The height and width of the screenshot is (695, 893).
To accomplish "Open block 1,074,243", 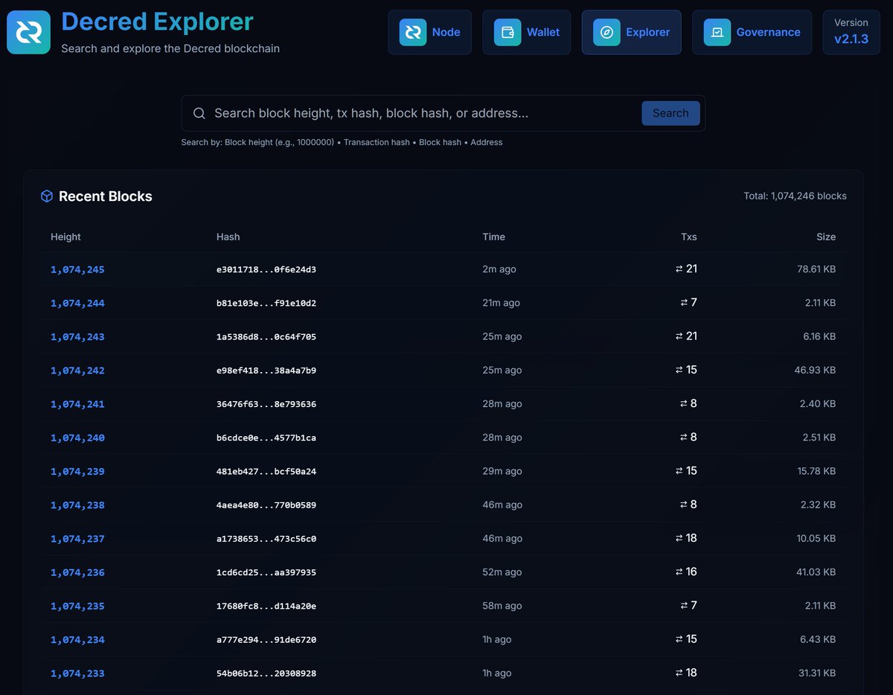I will click(x=77, y=337).
